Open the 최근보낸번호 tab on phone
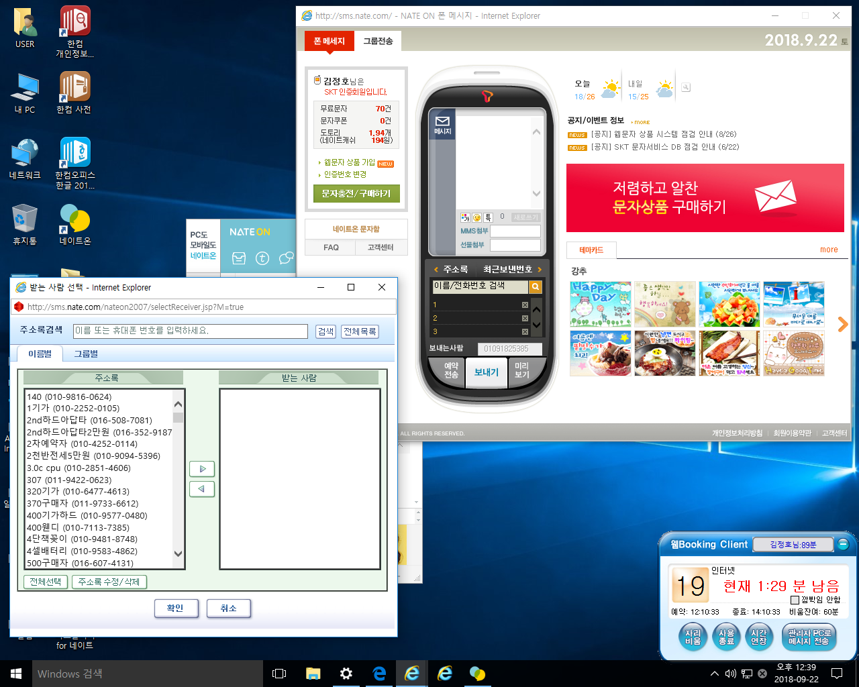The image size is (859, 687). pyautogui.click(x=507, y=269)
